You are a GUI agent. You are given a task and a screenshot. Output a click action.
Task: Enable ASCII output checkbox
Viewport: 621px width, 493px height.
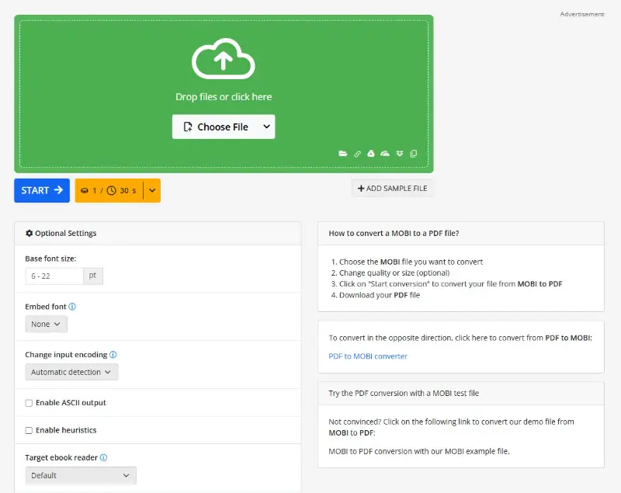pyautogui.click(x=29, y=403)
